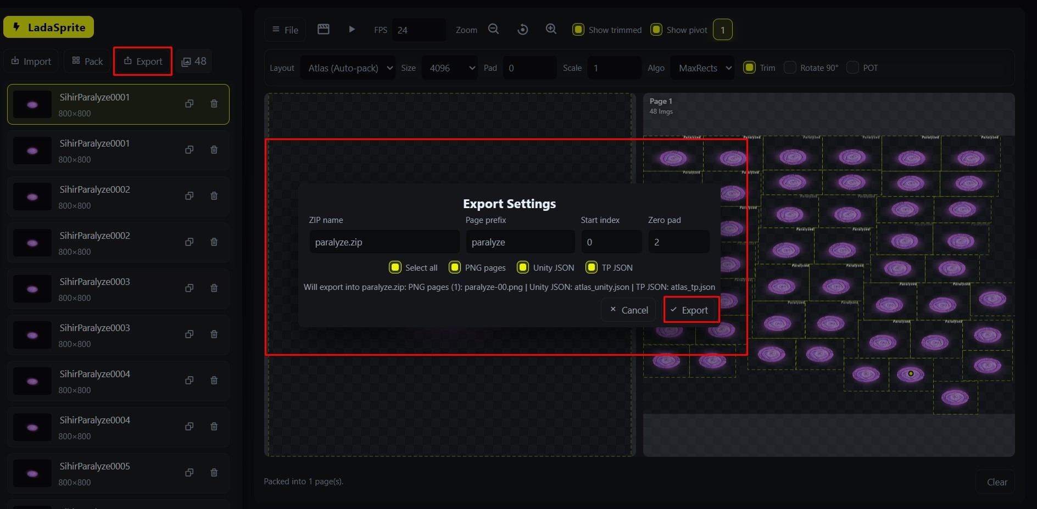This screenshot has height=509, width=1037.
Task: Click the Clear button below the atlas
Action: tap(996, 482)
